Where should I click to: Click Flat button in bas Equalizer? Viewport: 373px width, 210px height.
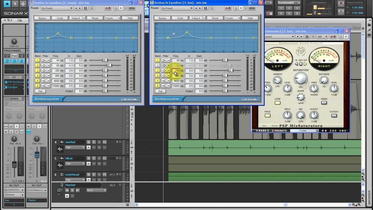(161, 91)
